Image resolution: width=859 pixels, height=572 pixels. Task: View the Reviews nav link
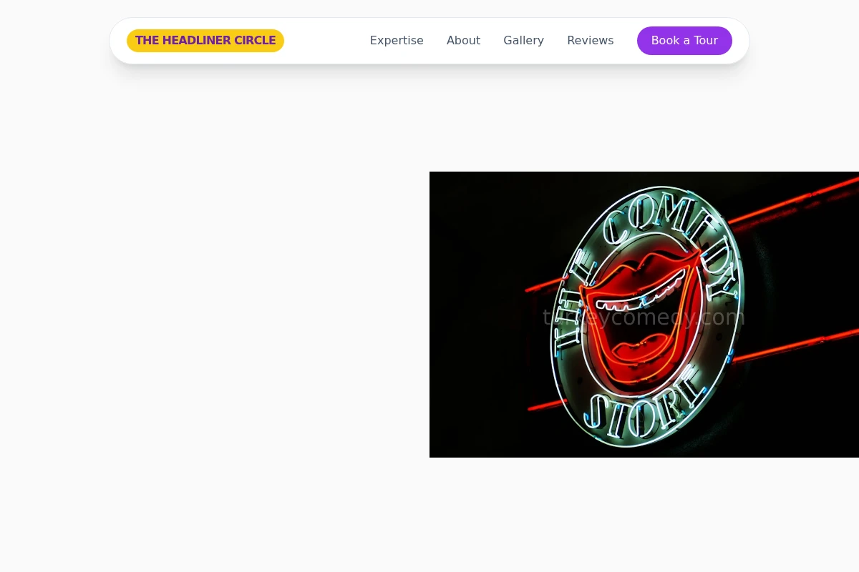pos(591,41)
